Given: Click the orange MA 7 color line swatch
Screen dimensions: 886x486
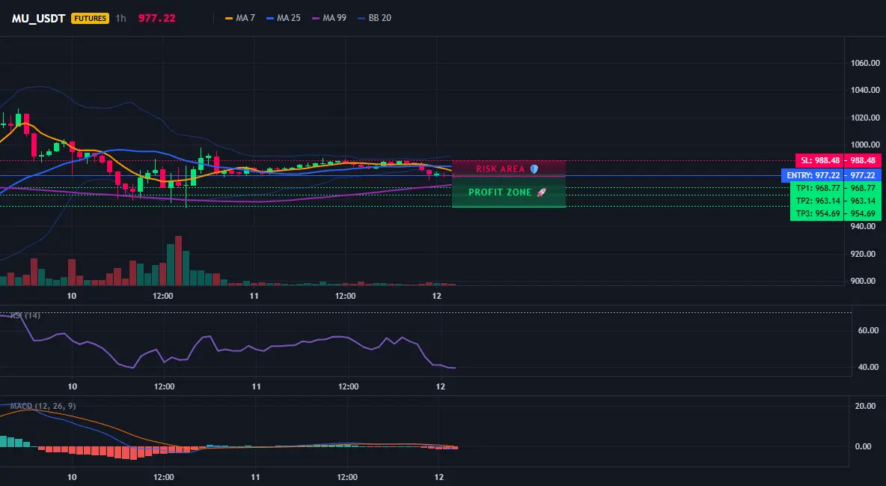Looking at the screenshot, I should coord(229,18).
